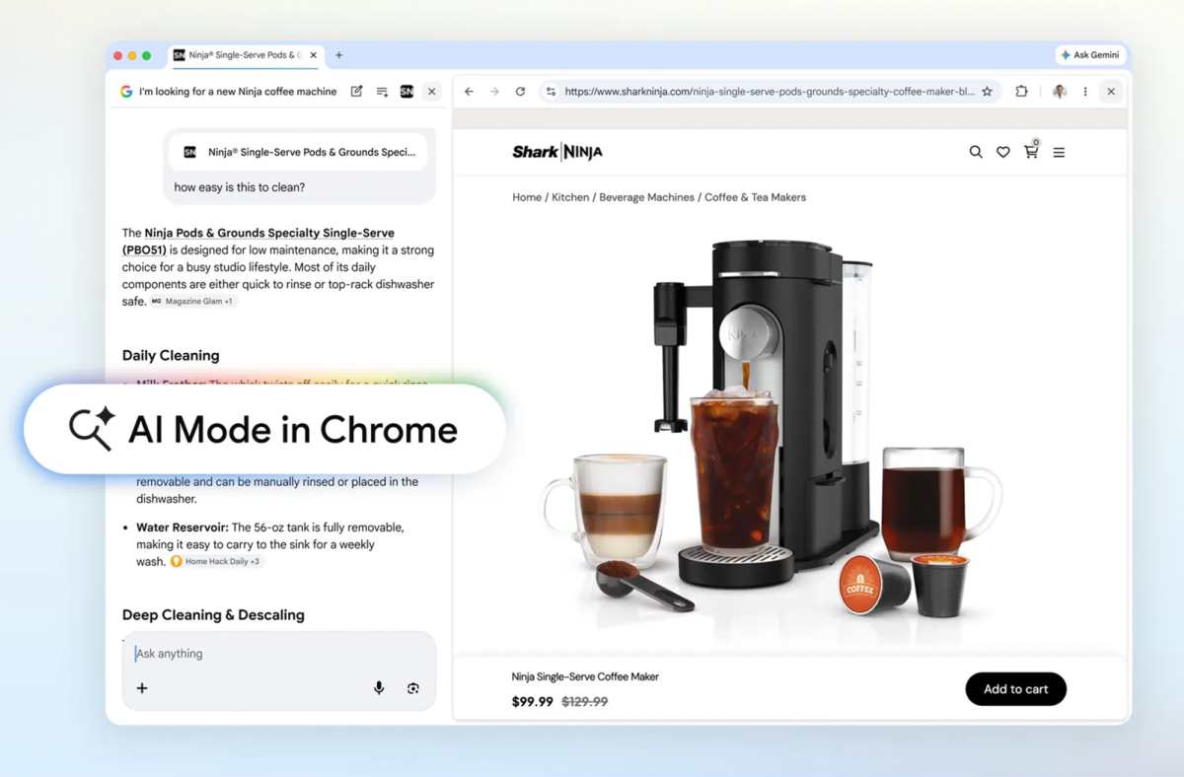Viewport: 1184px width, 777px height.
Task: Click Ask Gemini button
Action: (1090, 55)
